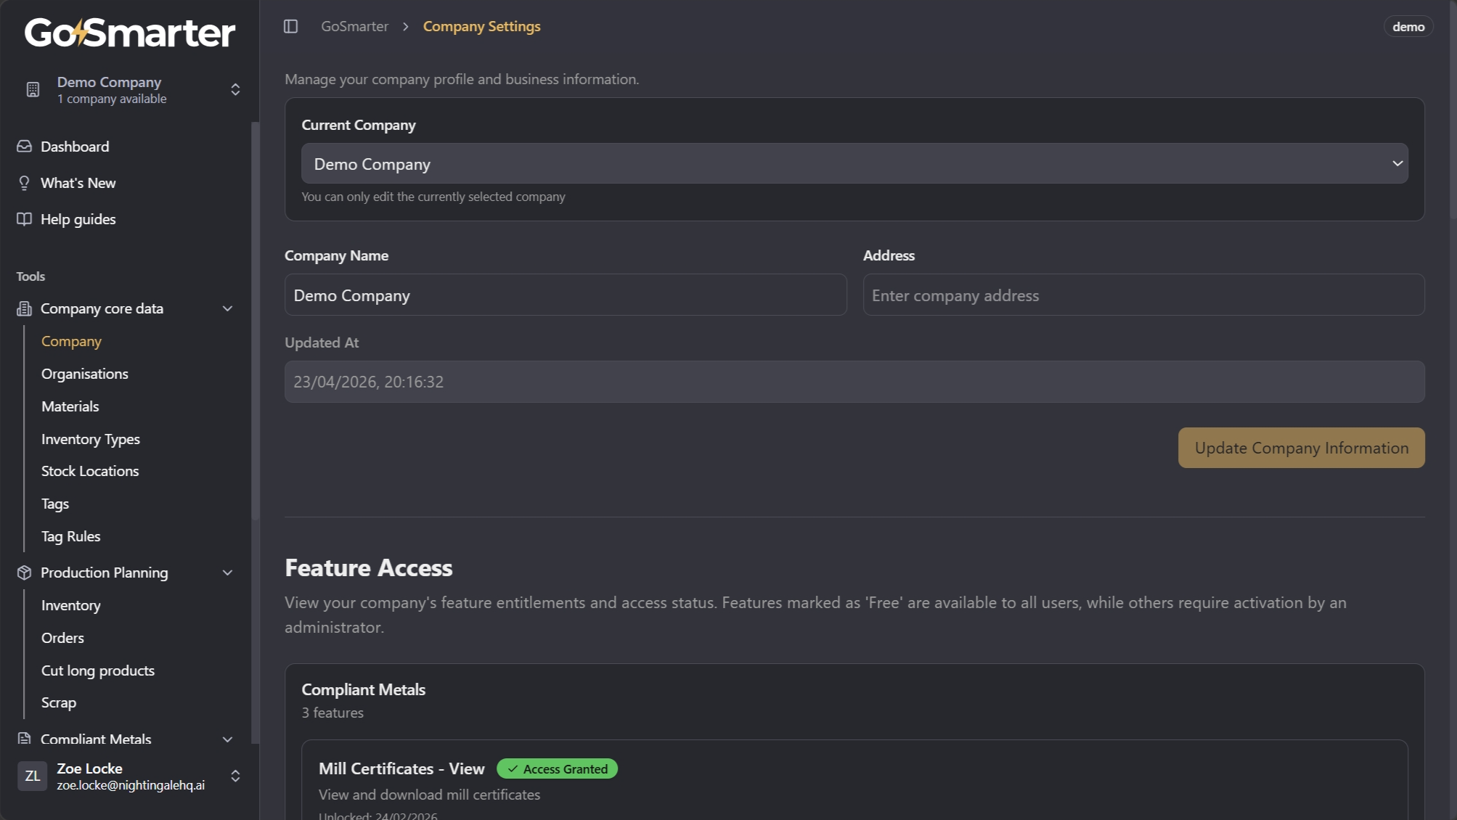Image resolution: width=1457 pixels, height=820 pixels.
Task: Click the '1 company available' text
Action: 112,99
